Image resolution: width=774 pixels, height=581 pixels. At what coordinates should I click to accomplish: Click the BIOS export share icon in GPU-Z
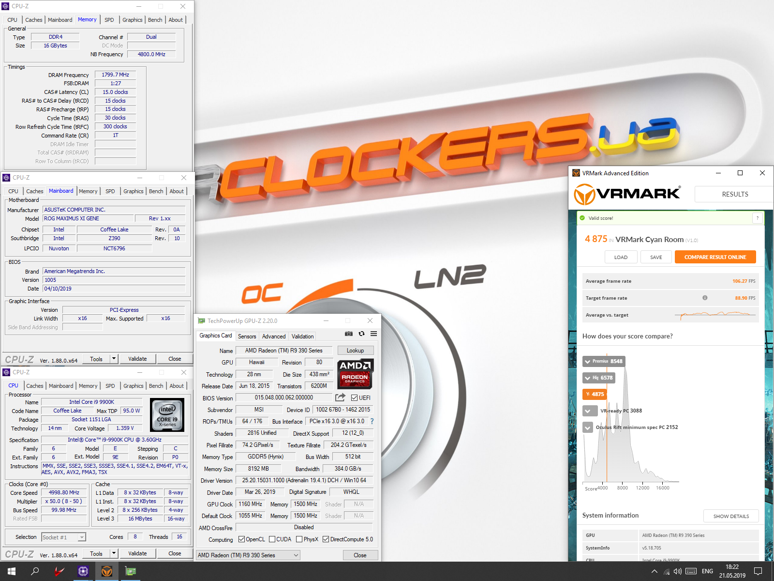pyautogui.click(x=341, y=398)
